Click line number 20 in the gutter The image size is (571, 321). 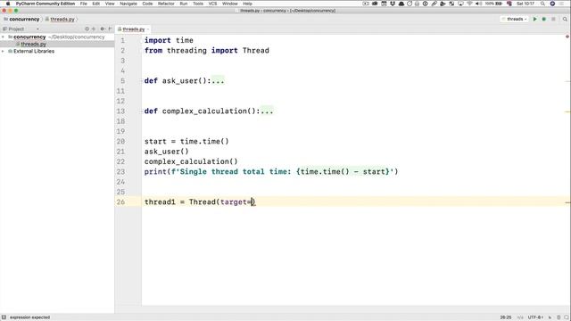coord(120,142)
